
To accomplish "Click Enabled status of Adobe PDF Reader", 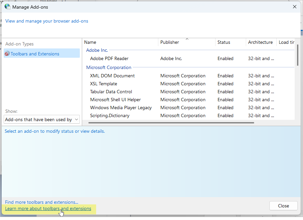I will coord(225,58).
